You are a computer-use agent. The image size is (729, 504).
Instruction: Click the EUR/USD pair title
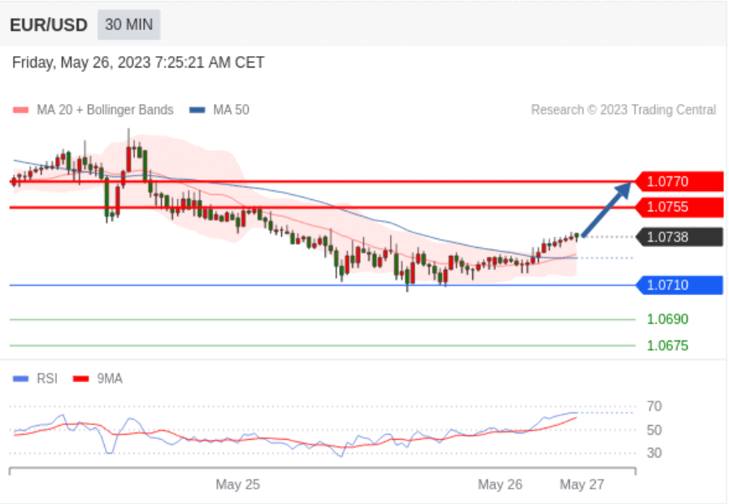[x=49, y=25]
